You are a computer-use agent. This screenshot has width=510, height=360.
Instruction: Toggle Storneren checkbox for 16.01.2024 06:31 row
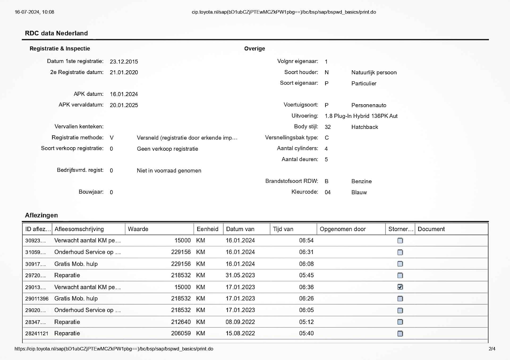[400, 252]
